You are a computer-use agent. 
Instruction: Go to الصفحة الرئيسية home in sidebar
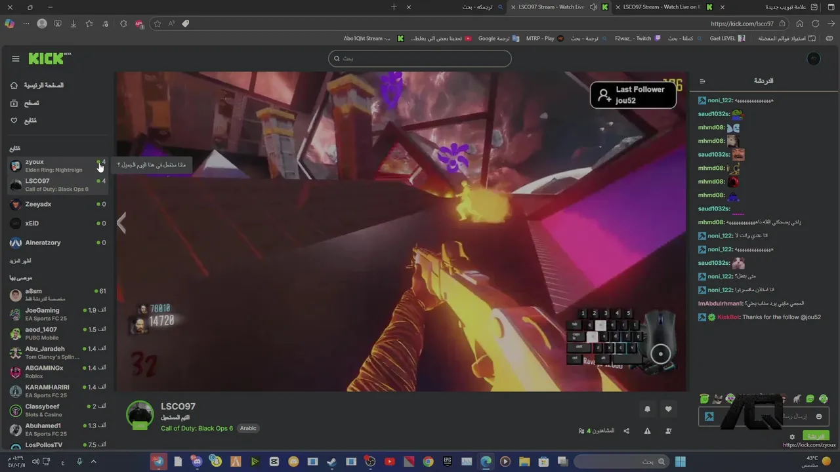click(37, 85)
